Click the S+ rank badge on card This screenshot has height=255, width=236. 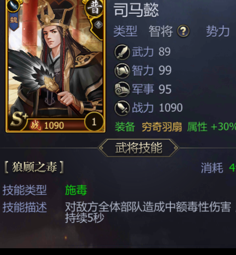coord(19,119)
